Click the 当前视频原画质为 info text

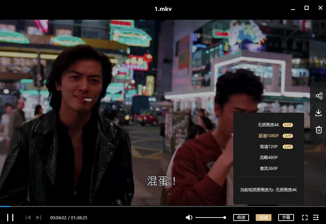268,190
